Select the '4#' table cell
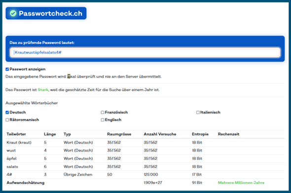 (x=9, y=175)
